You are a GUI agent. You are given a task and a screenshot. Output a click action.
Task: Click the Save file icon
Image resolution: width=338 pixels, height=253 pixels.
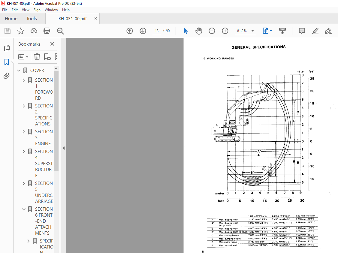pyautogui.click(x=8, y=31)
